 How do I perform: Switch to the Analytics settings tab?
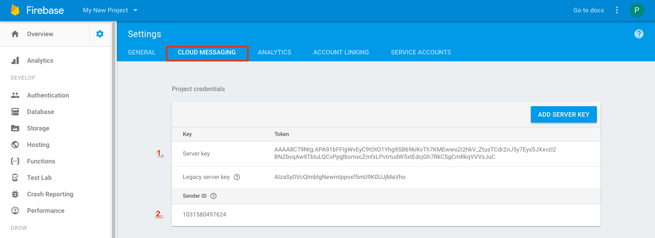[274, 52]
